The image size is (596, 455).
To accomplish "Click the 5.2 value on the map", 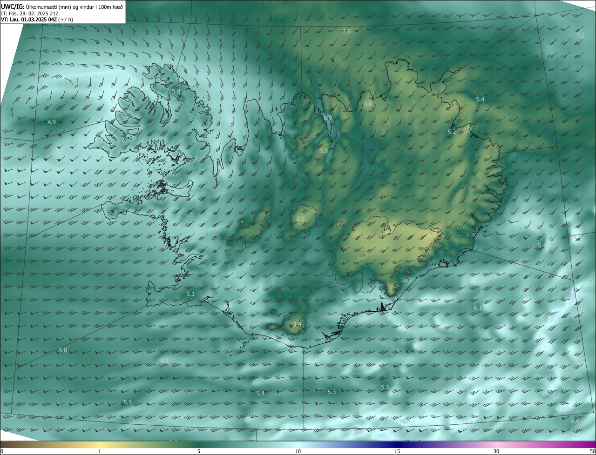I will 452,132.
